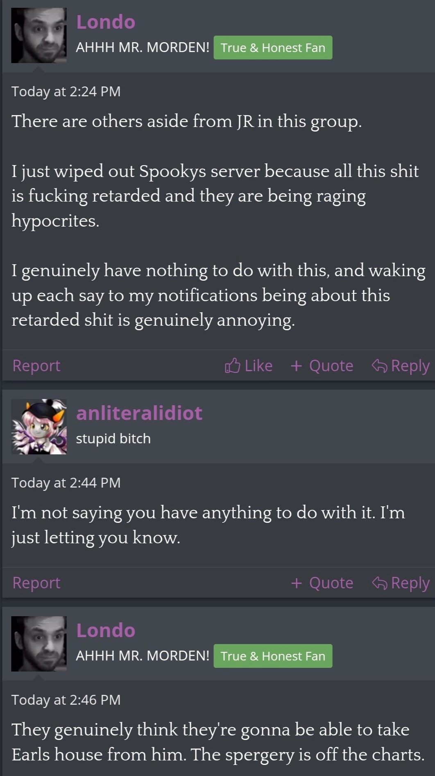Image resolution: width=435 pixels, height=776 pixels.
Task: Click the Like text on Londo's first post
Action: pos(258,365)
